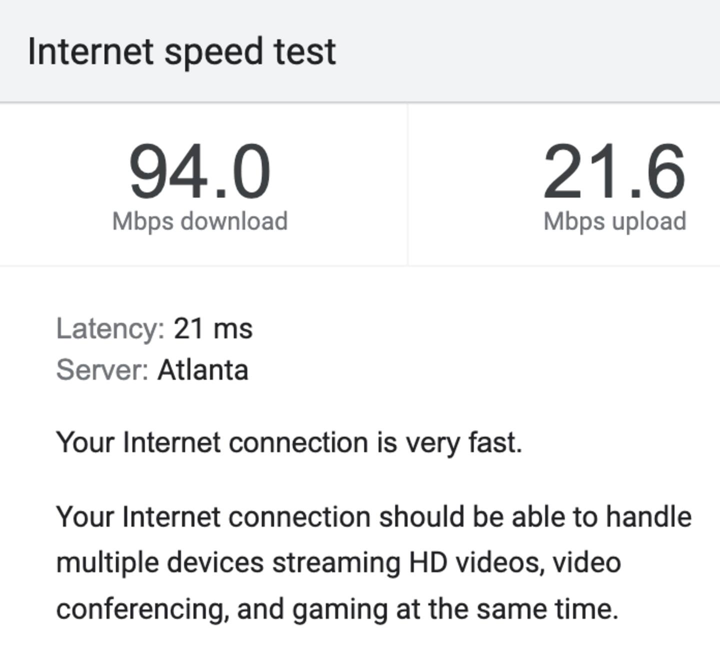
Task: Select the Mbps upload label
Action: click(x=614, y=221)
